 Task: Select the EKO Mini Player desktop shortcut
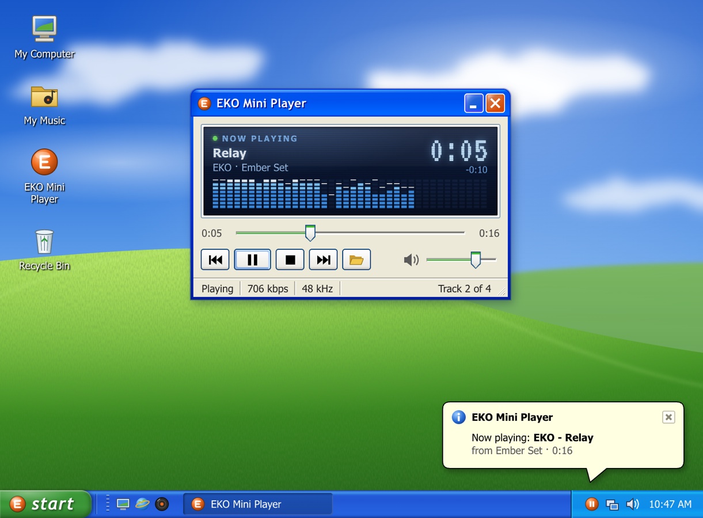(x=44, y=177)
